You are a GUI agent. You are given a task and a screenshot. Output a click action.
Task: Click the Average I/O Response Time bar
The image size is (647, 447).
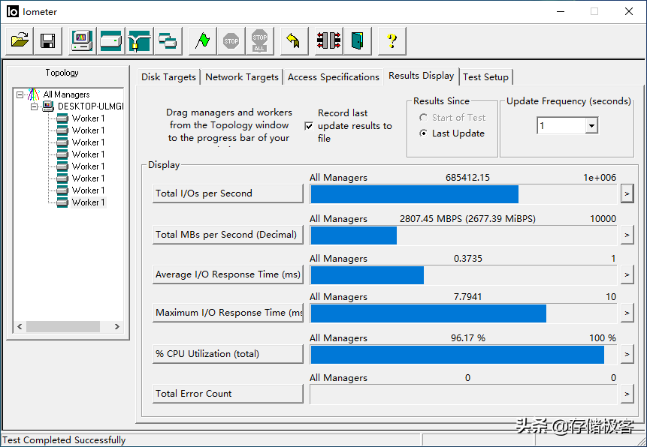click(x=464, y=275)
